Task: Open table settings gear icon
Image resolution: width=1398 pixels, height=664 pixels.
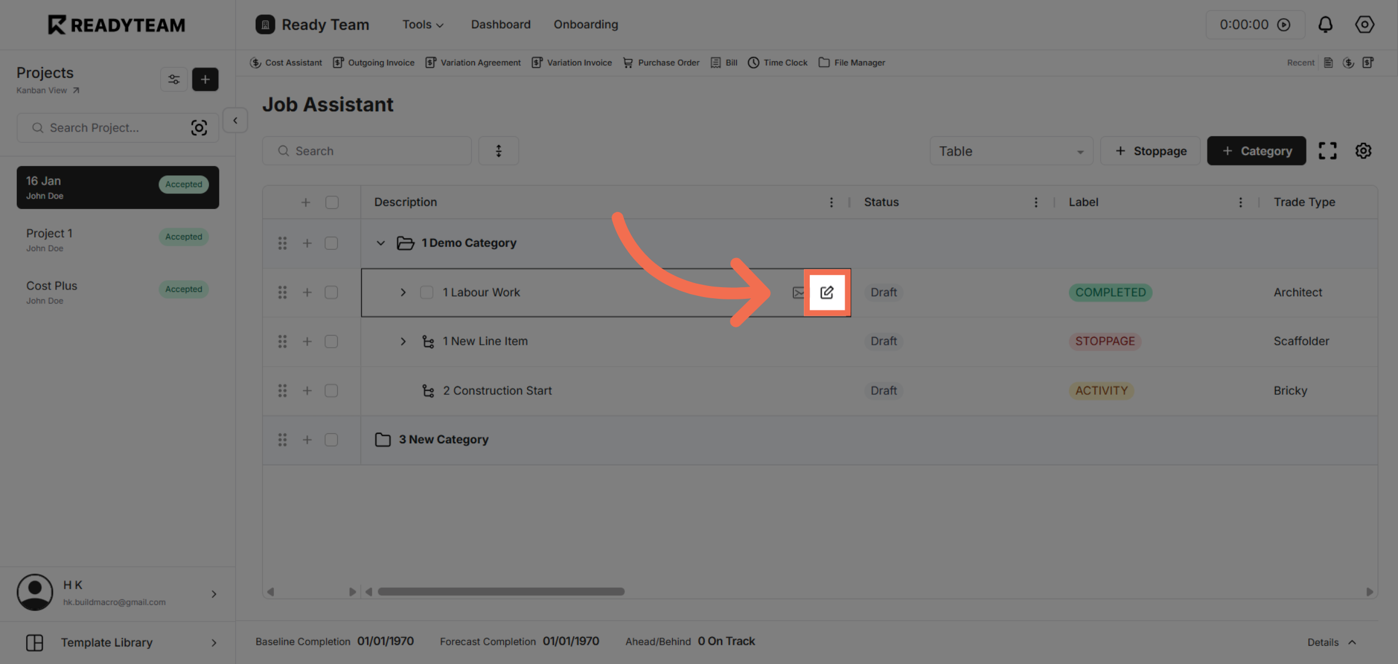Action: click(1362, 150)
